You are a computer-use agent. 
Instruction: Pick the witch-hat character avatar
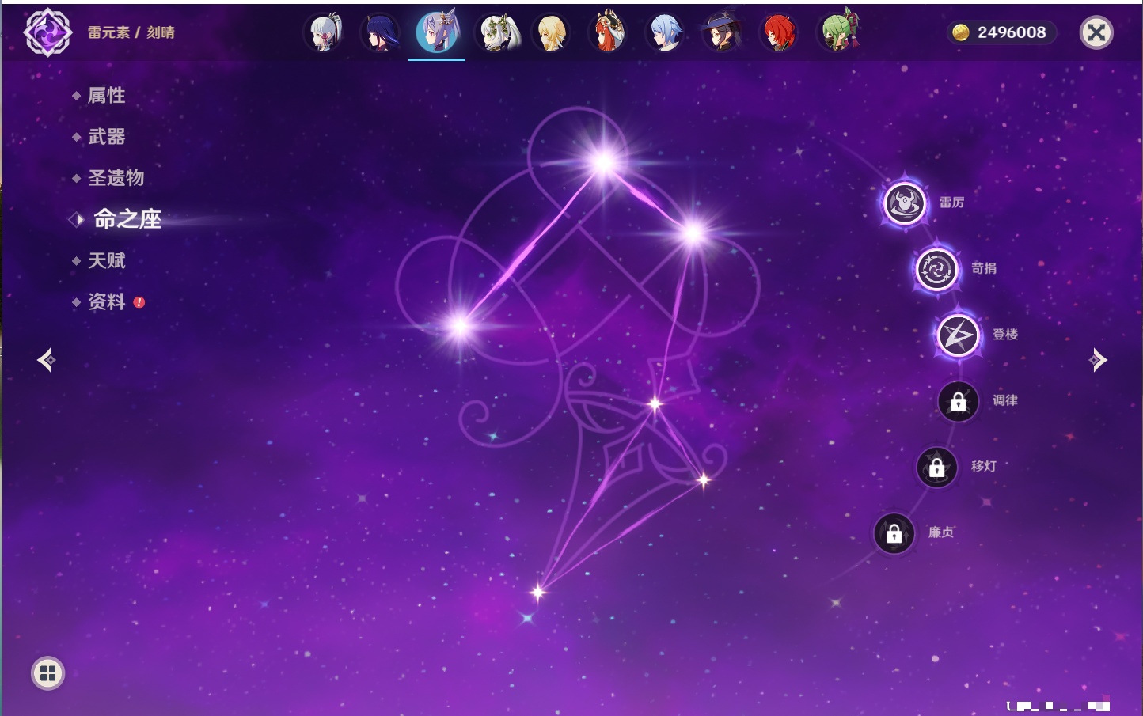click(721, 32)
